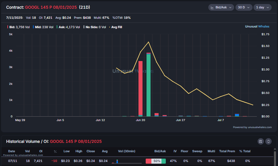Sort table by Close column header
Image resolution: width=278 pixels, height=166 pixels.
[x=90, y=151]
